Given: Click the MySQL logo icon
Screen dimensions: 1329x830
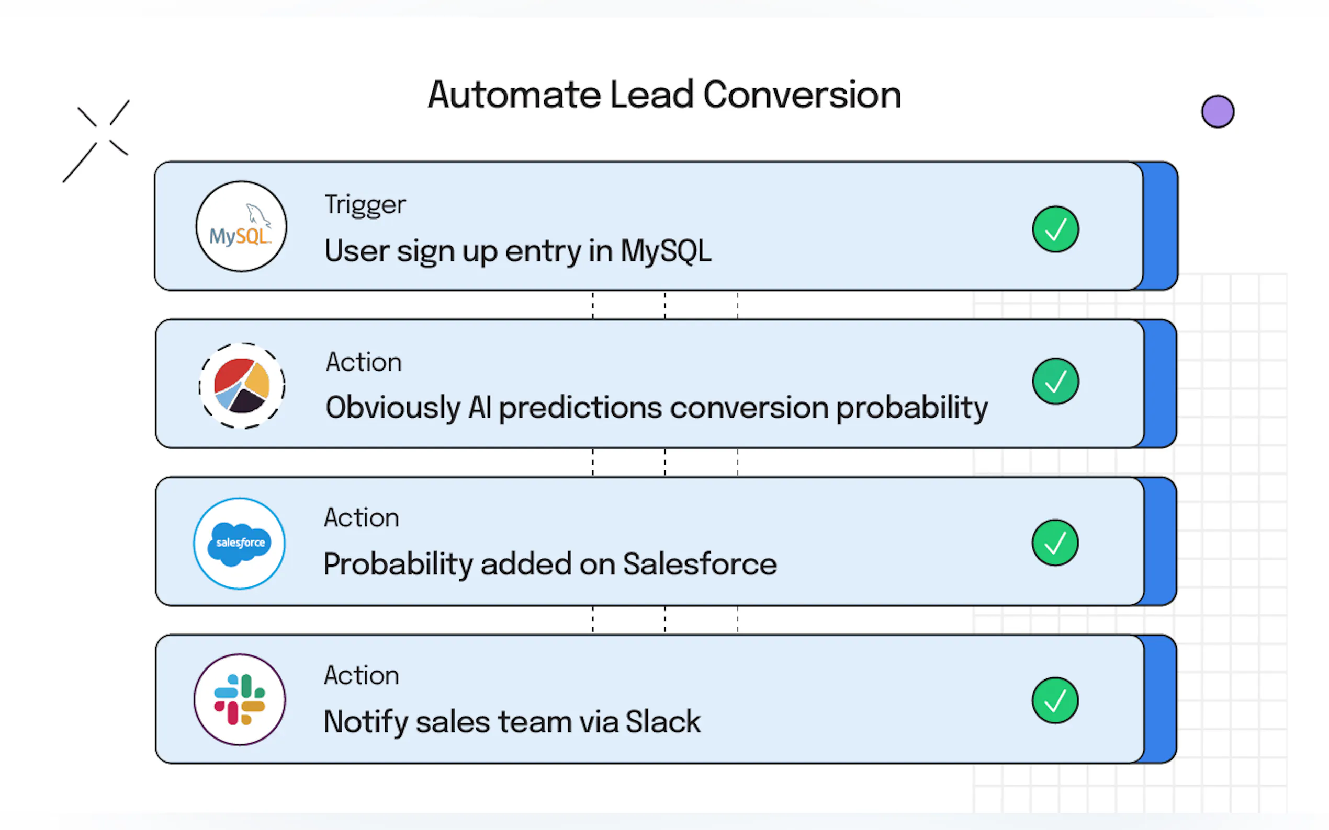Looking at the screenshot, I should (241, 226).
